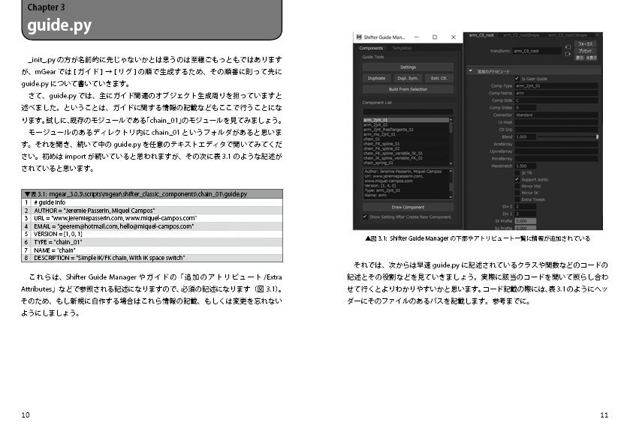The width and height of the screenshot is (630, 446).
Task: Click the Extr. Ctl. button
Action: pyautogui.click(x=439, y=78)
